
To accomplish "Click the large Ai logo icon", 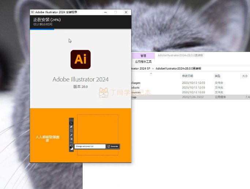I will 81,59.
